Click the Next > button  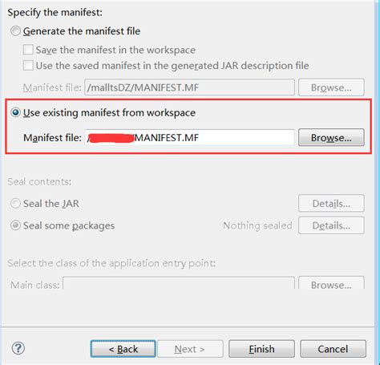[190, 349]
